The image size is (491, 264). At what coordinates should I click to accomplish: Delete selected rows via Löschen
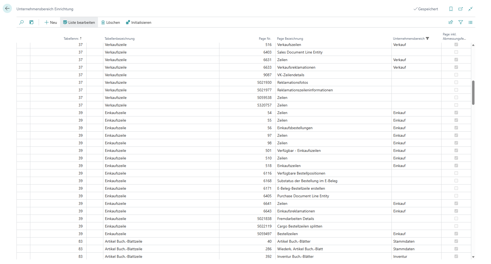coord(110,22)
